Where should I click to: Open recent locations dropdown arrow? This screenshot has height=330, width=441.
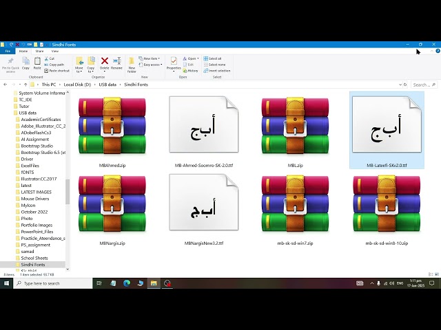[x=20, y=85]
